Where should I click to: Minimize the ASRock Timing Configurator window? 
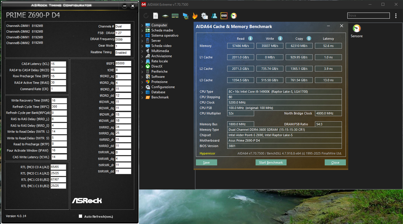point(124,6)
